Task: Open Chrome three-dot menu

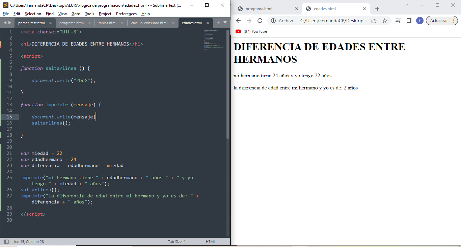Action: [453, 21]
